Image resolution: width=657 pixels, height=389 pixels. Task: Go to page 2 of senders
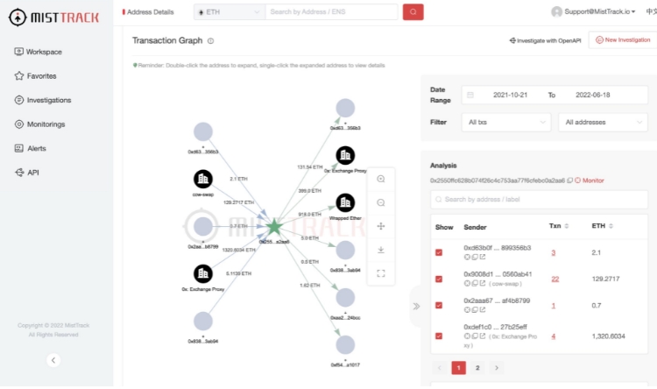click(x=477, y=368)
